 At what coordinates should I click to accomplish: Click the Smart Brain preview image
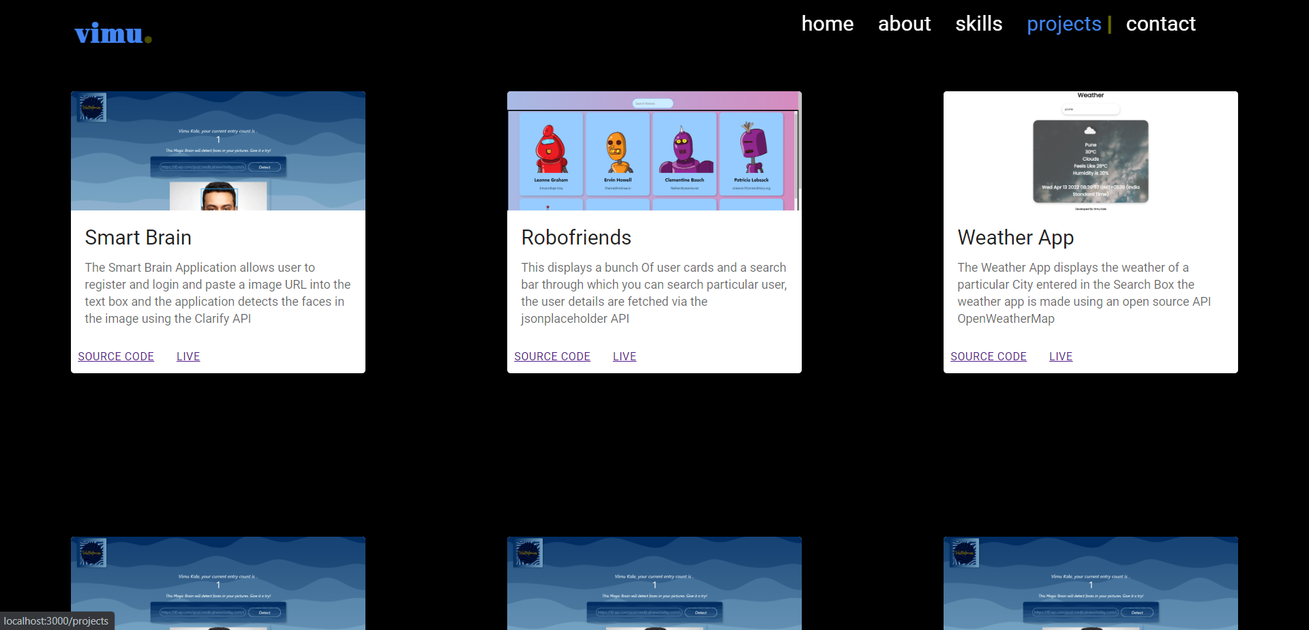coord(217,151)
